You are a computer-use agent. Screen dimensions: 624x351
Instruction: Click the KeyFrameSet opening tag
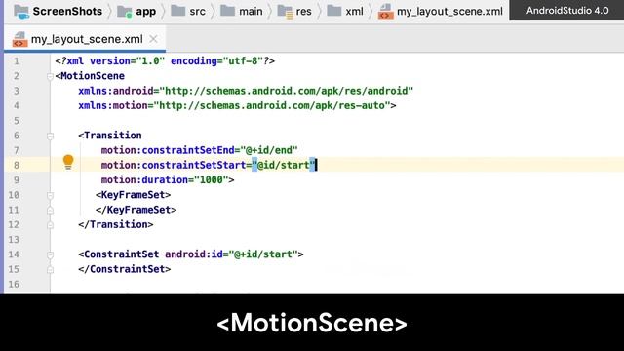tap(133, 195)
